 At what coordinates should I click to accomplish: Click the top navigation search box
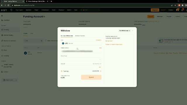pos(90,10)
